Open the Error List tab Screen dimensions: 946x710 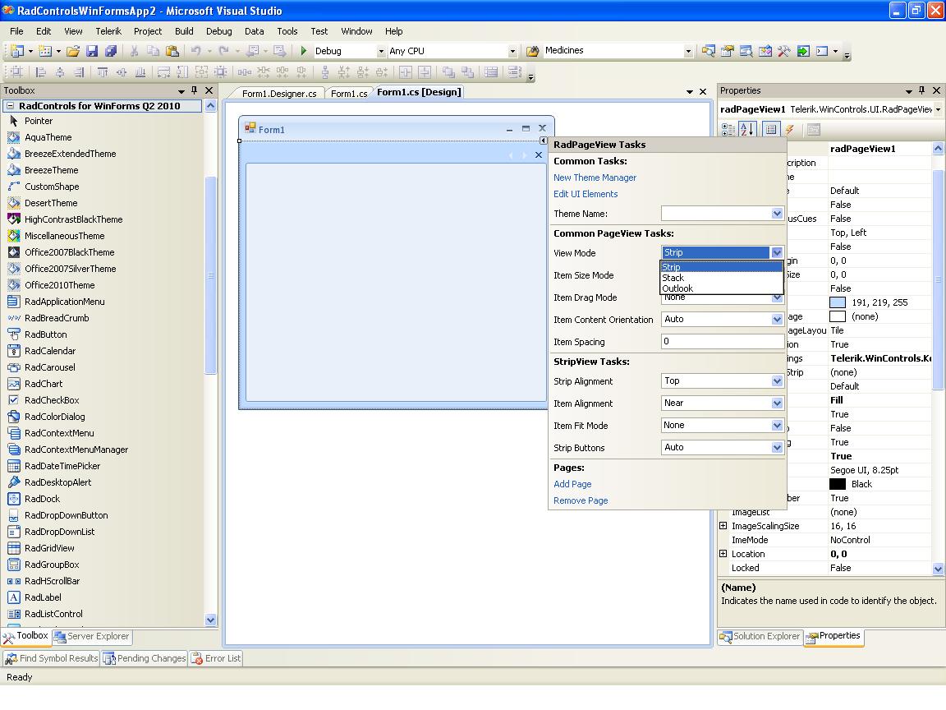216,659
